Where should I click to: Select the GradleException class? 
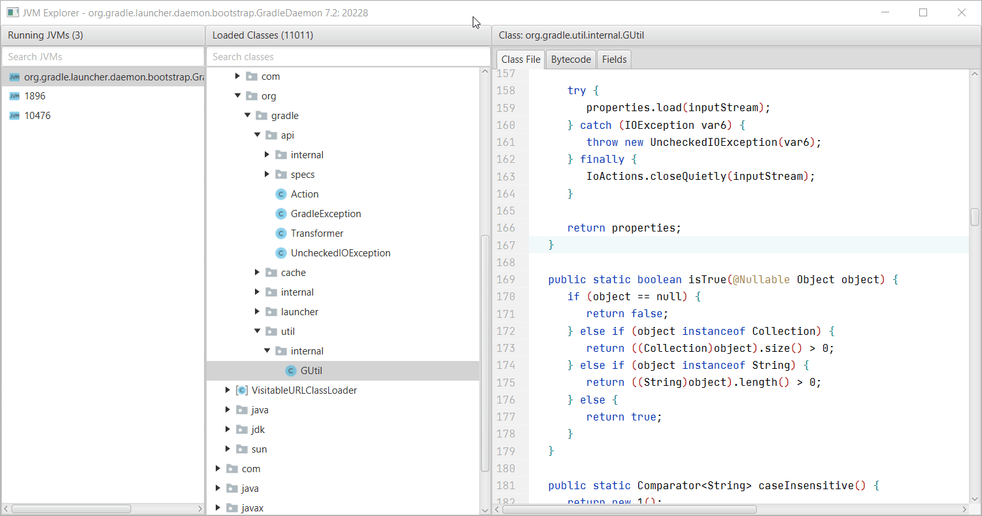click(326, 214)
